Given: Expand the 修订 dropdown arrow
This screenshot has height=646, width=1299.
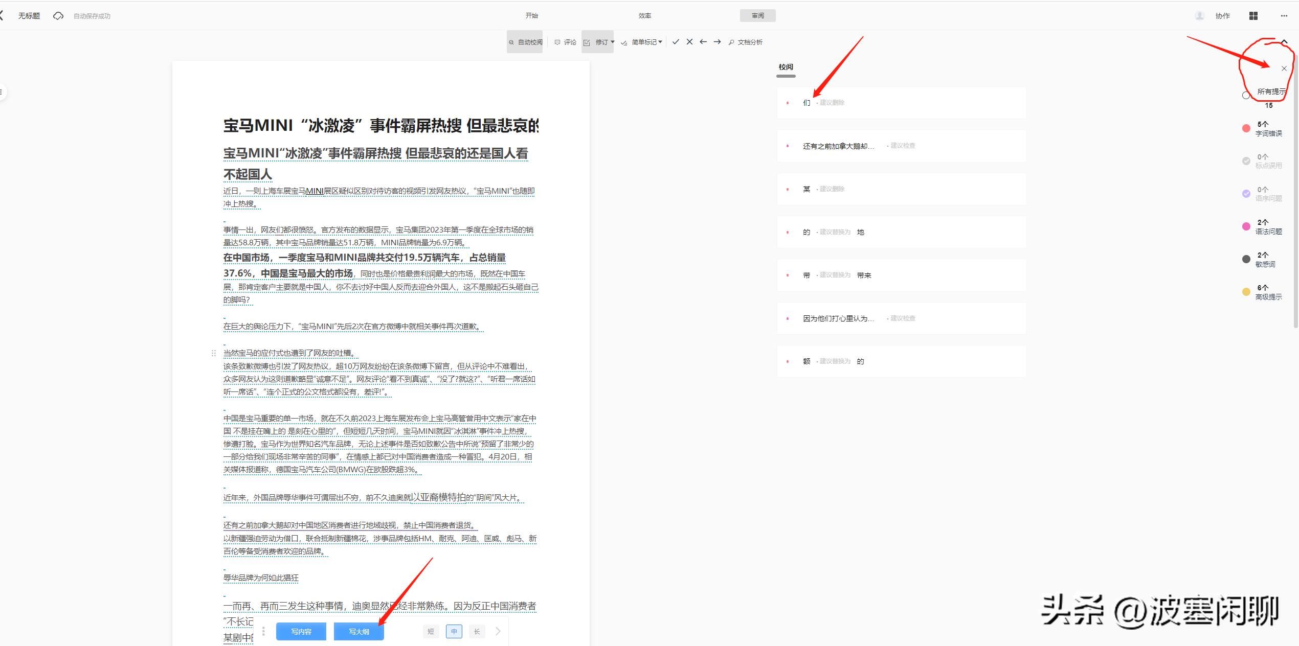Looking at the screenshot, I should [x=612, y=42].
